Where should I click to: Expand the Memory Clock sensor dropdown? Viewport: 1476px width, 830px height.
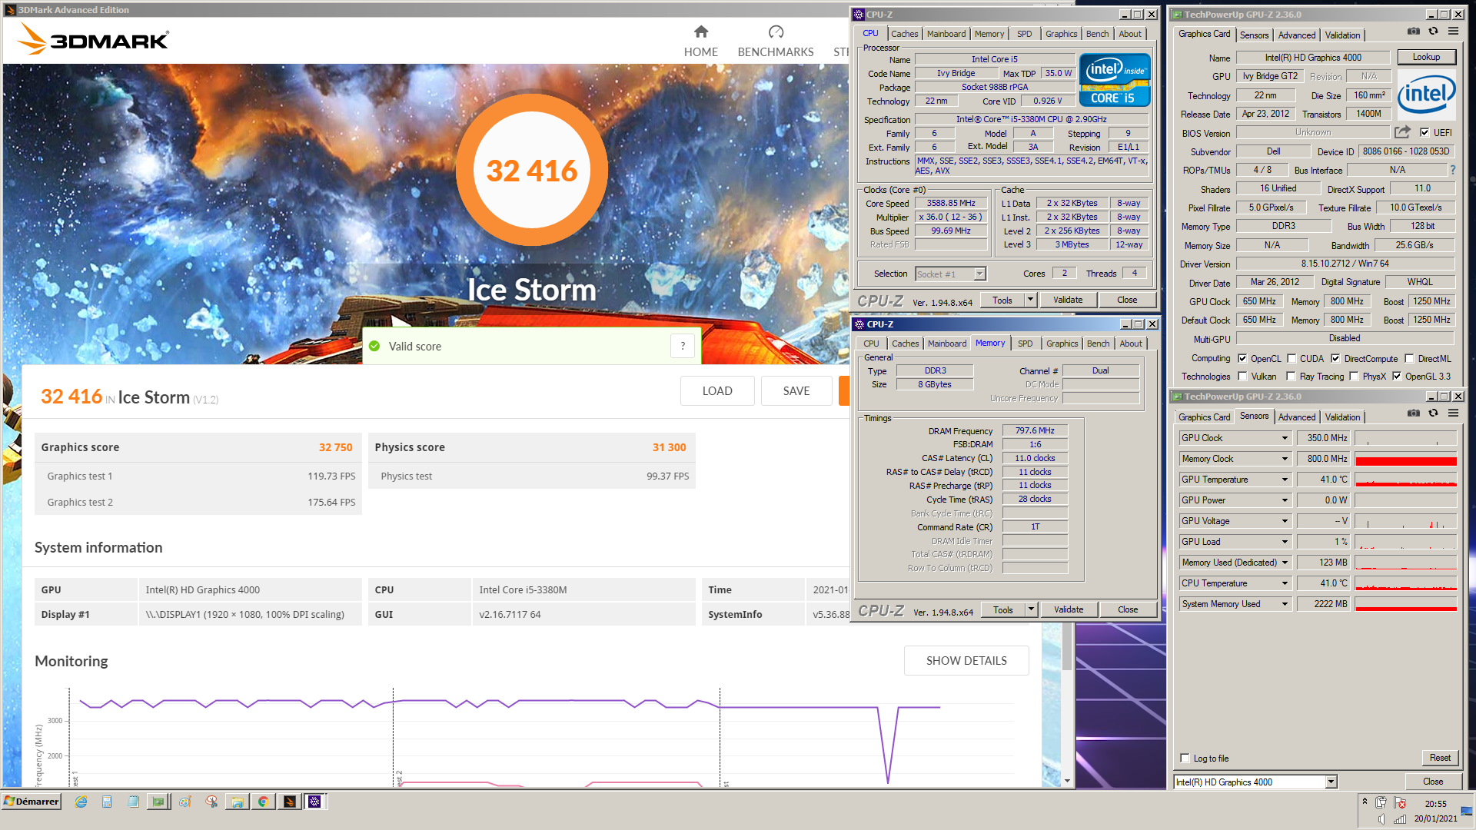1284,459
